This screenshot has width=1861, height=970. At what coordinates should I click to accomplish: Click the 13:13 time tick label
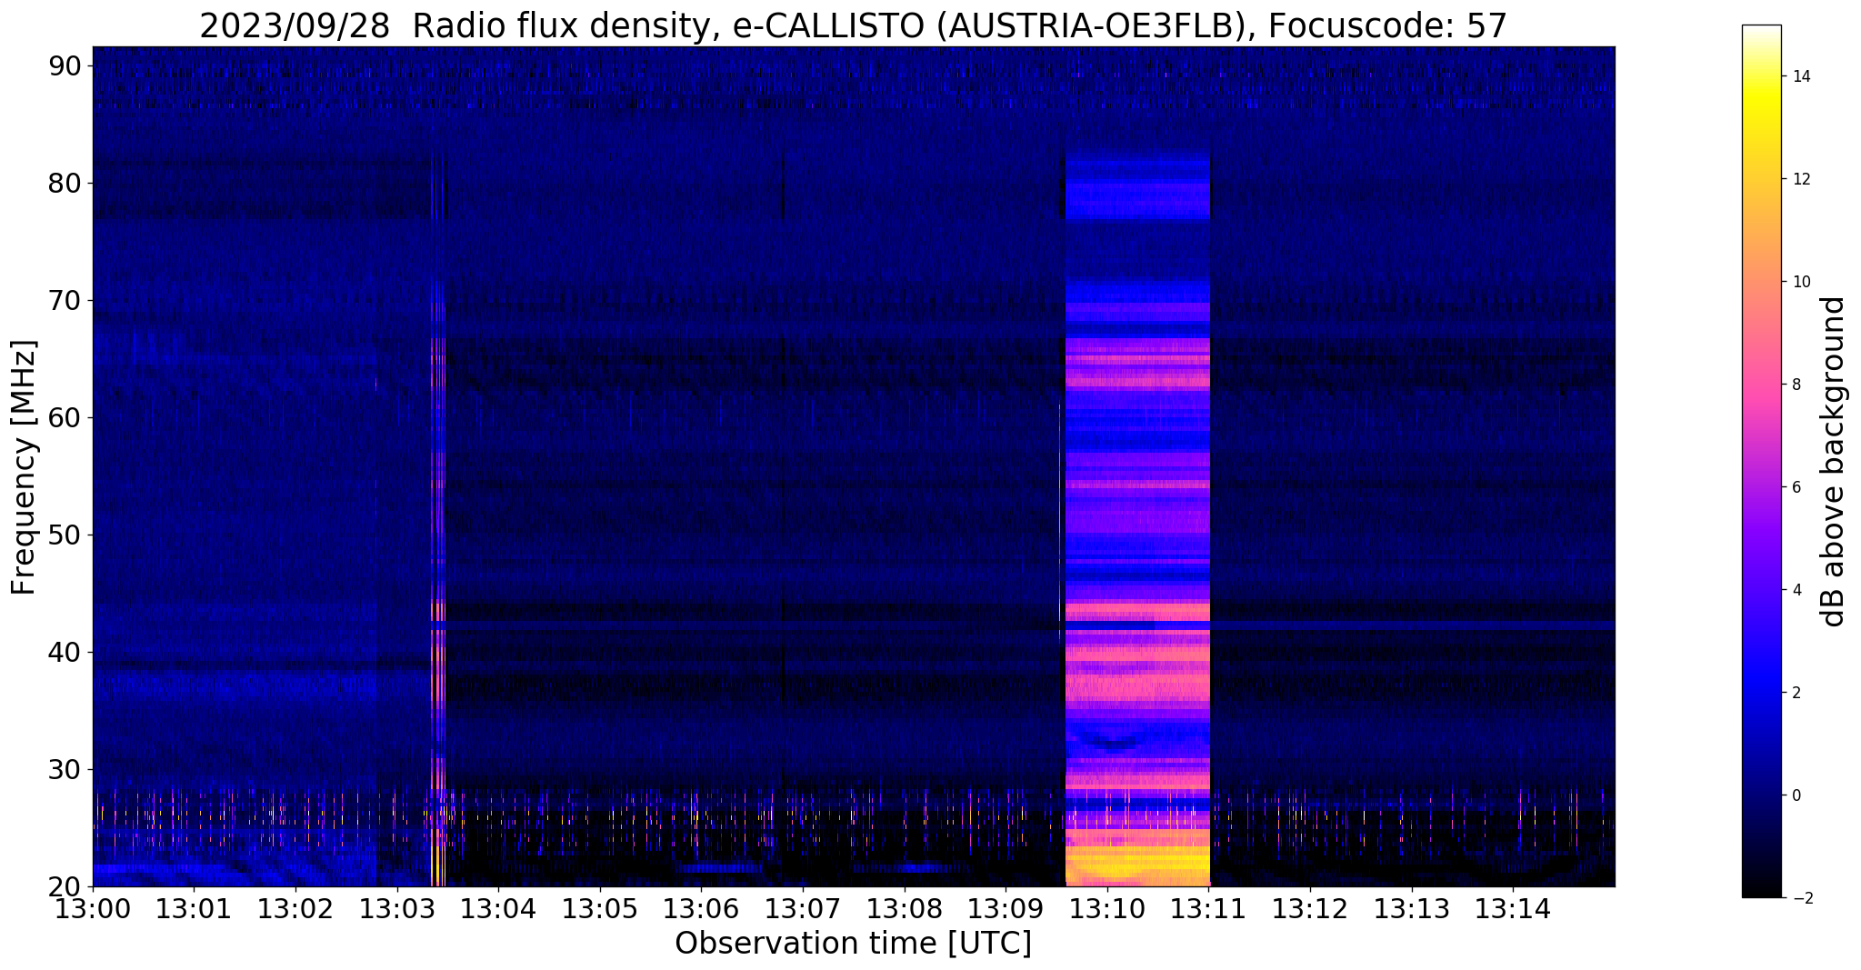(x=1412, y=908)
